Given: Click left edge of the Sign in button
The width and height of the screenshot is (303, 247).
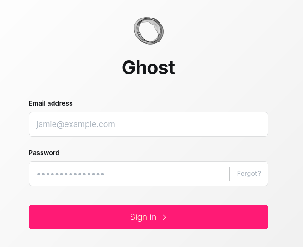Looking at the screenshot, I should click(x=33, y=217).
